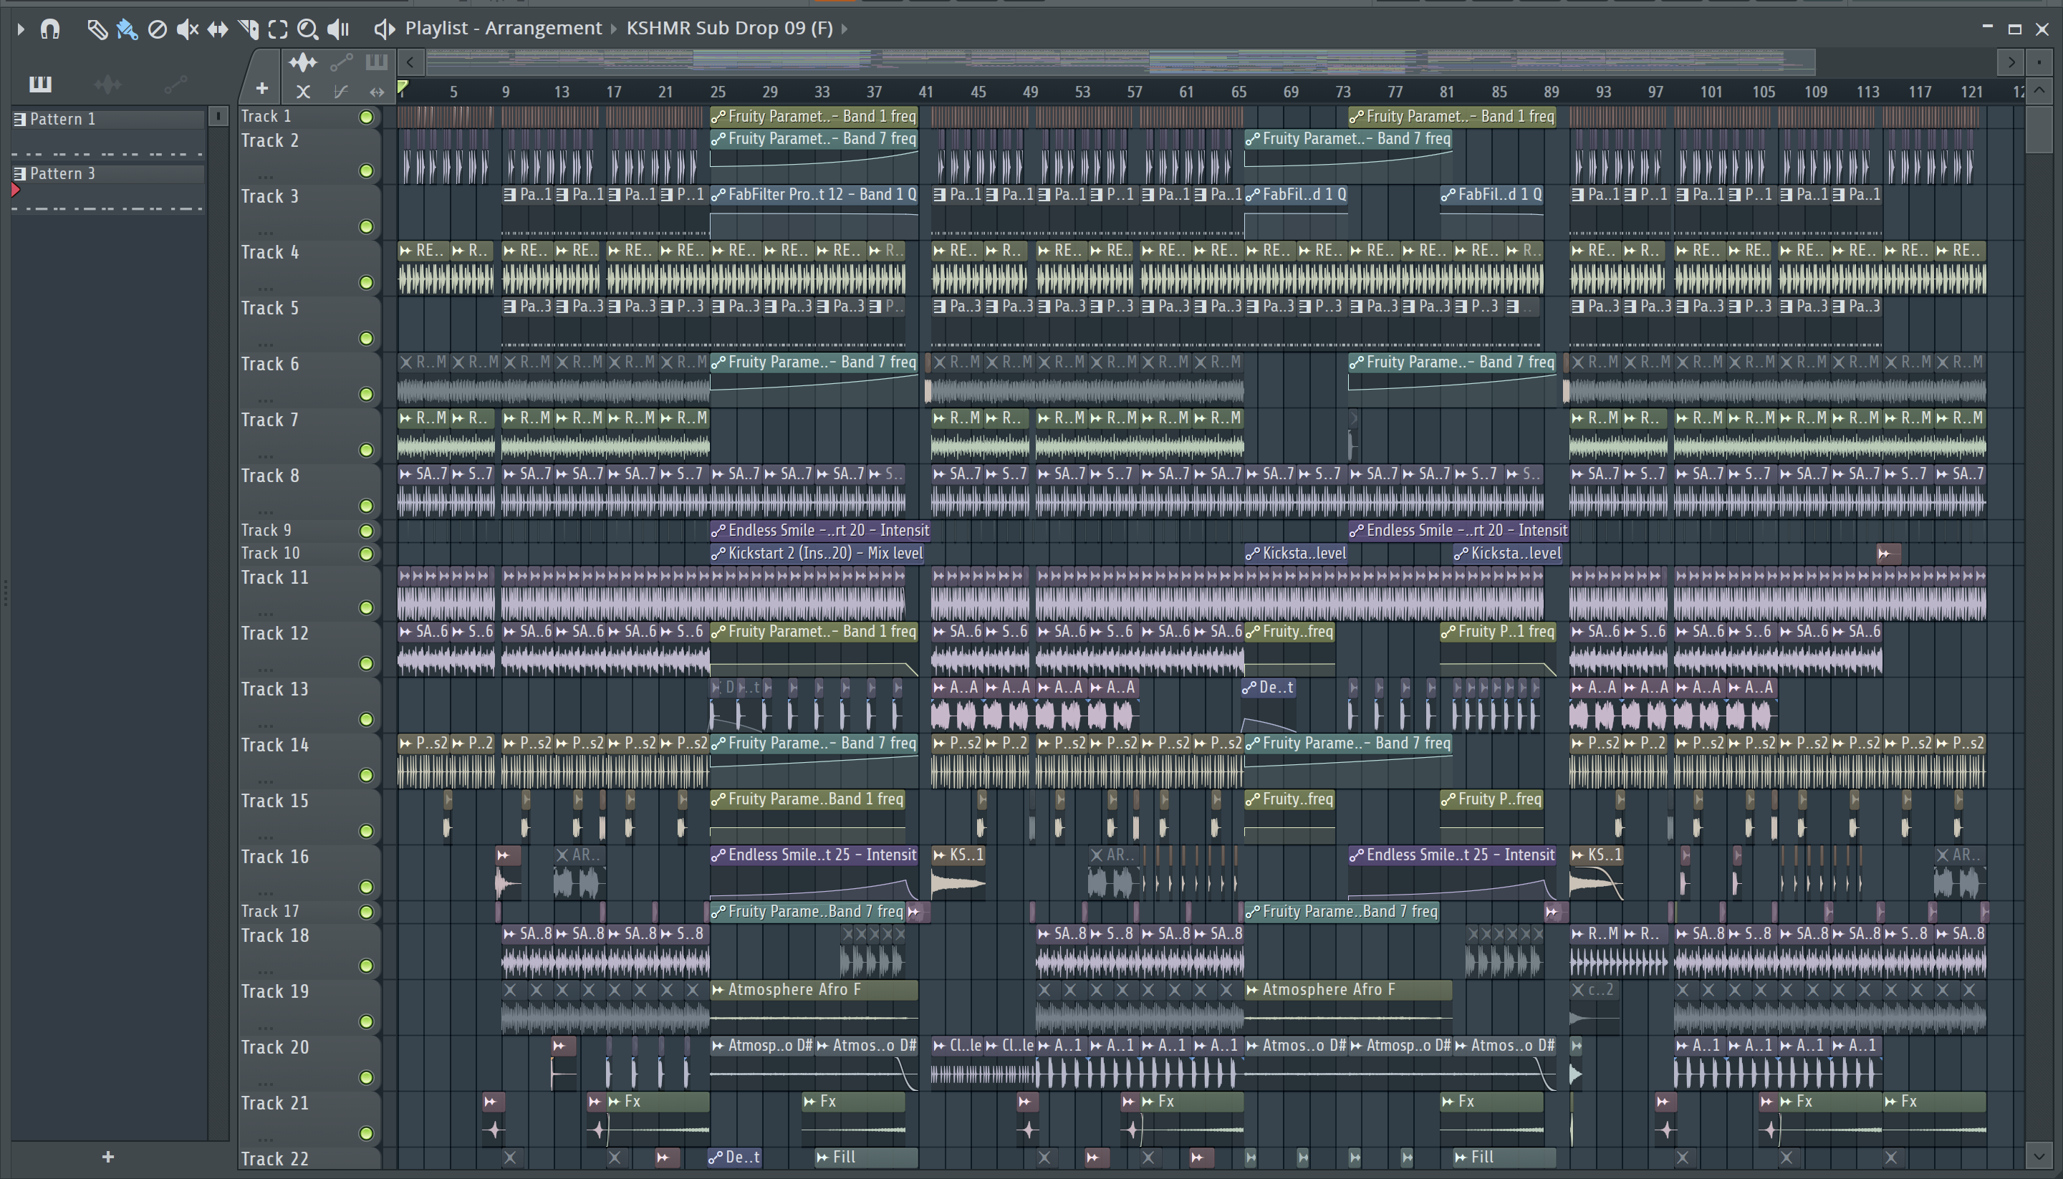The width and height of the screenshot is (2063, 1179).
Task: Select the Draw pencil tool
Action: 97,30
